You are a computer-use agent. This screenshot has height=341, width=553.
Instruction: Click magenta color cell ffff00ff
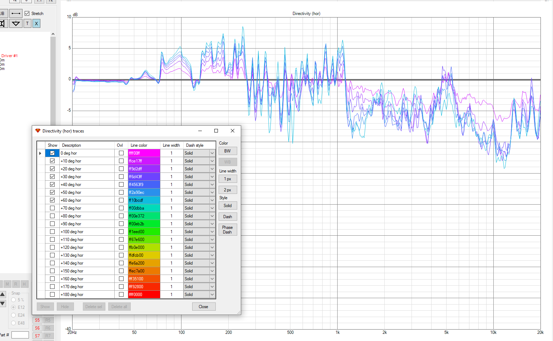(x=144, y=153)
